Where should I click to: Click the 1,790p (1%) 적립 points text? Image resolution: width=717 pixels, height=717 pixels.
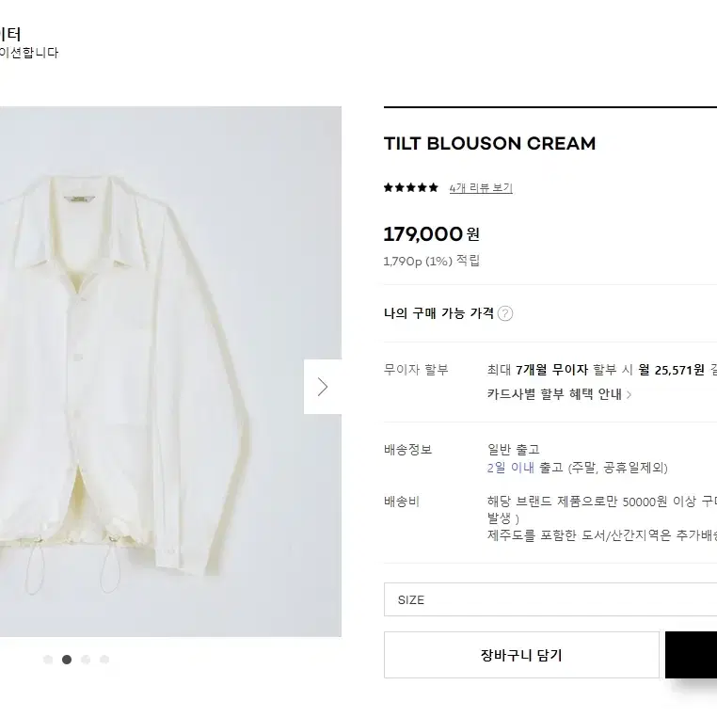(431, 261)
